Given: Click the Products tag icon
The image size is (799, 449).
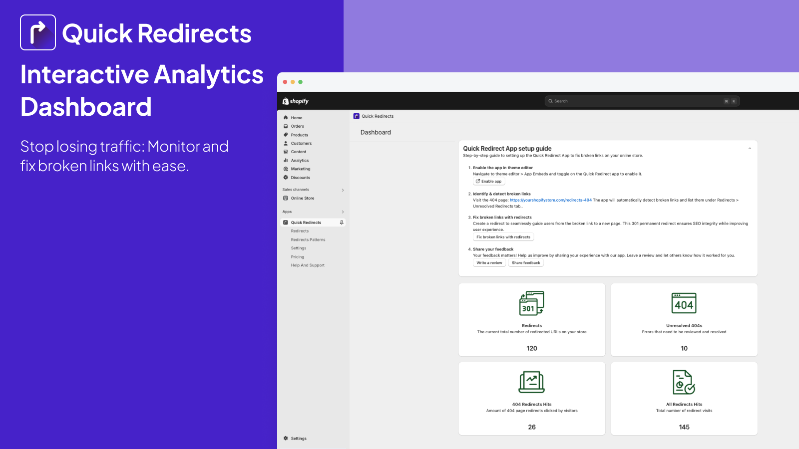Looking at the screenshot, I should point(286,135).
